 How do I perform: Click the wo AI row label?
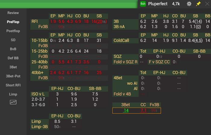(x=132, y=83)
